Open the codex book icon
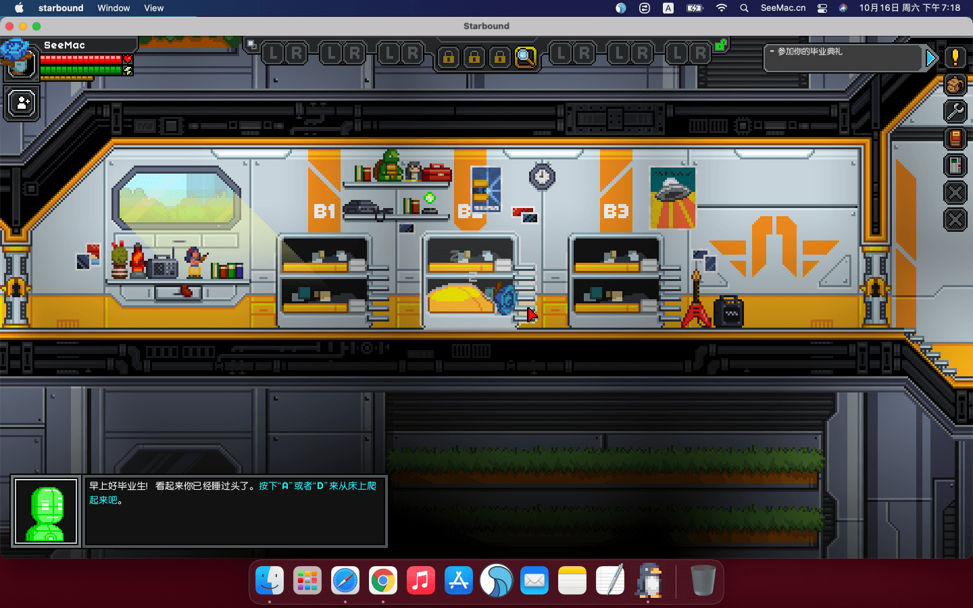Screen dimensions: 973x608 tap(955, 138)
